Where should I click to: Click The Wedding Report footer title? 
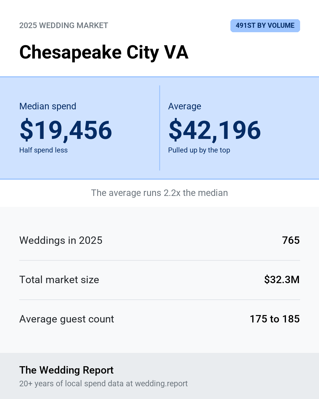point(66,370)
